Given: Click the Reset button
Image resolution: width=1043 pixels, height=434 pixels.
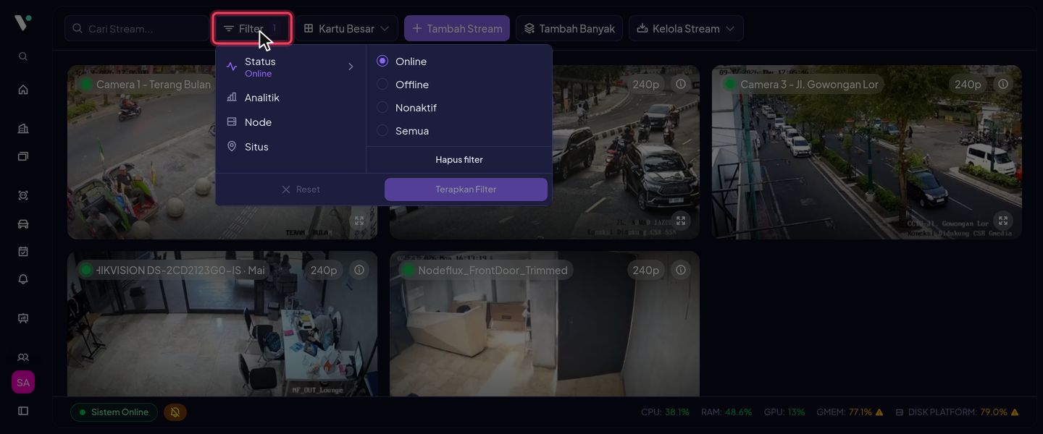Looking at the screenshot, I should pyautogui.click(x=301, y=190).
